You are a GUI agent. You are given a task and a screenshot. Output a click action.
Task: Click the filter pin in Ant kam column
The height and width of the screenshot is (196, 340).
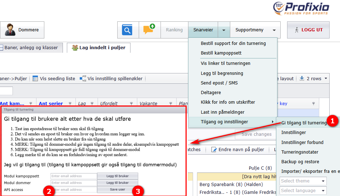31,103
